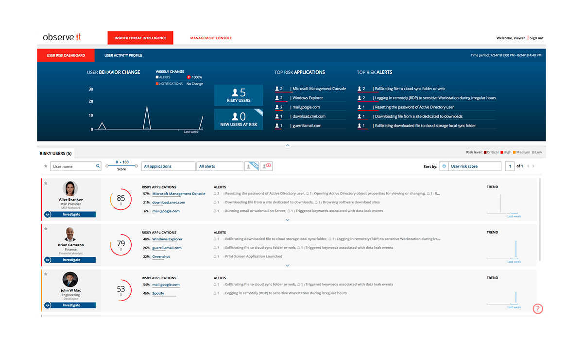
Task: Click the users with alerts filter icon
Action: click(265, 166)
